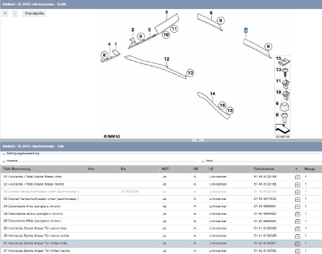Click callout 4 in the diagram
Screen dimensions: 322x254
pos(109,44)
